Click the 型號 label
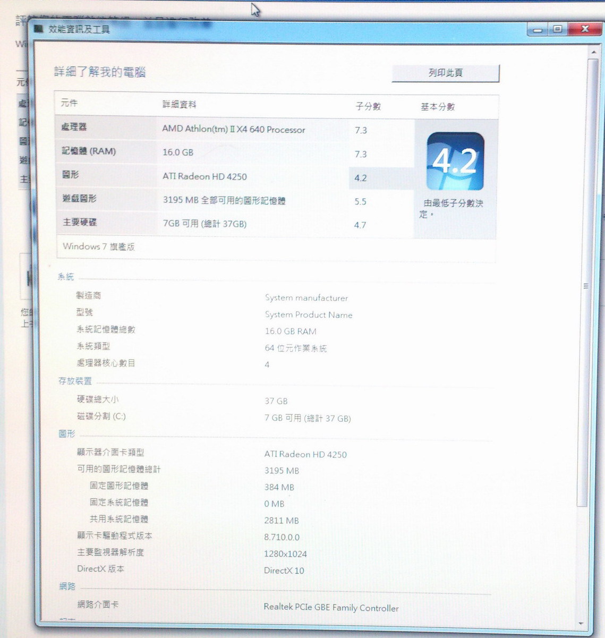The image size is (605, 638). click(x=84, y=312)
